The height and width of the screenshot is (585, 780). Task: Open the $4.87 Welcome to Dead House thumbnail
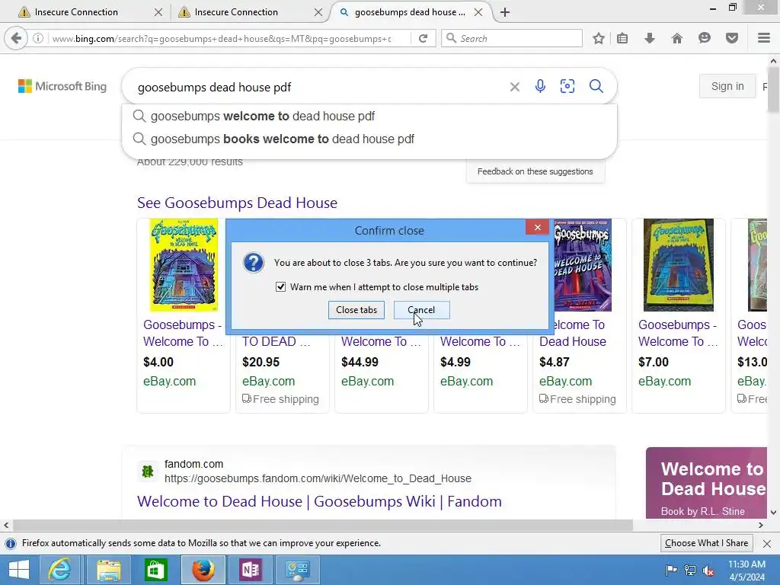[583, 265]
